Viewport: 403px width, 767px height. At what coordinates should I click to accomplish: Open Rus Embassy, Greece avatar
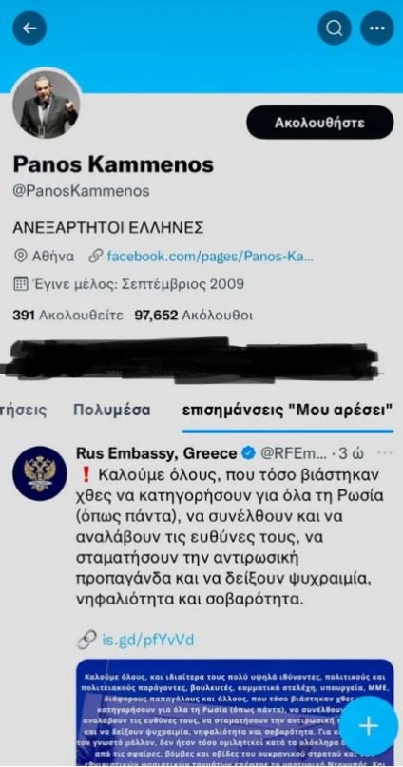pyautogui.click(x=40, y=473)
